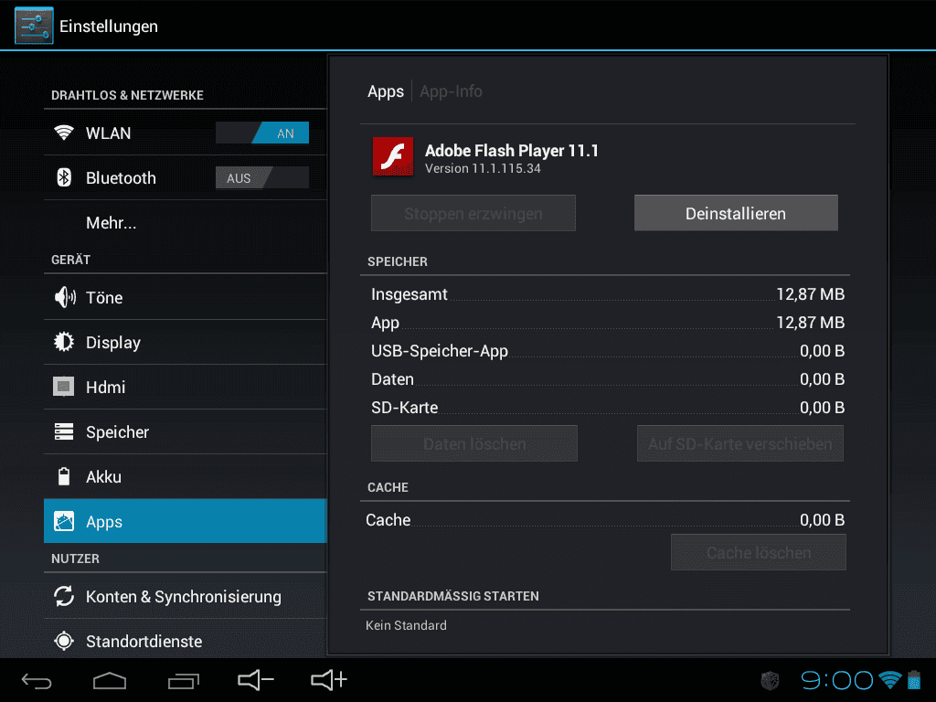Screen dimensions: 936x702
Task: Open Hdmi settings
Action: (185, 387)
